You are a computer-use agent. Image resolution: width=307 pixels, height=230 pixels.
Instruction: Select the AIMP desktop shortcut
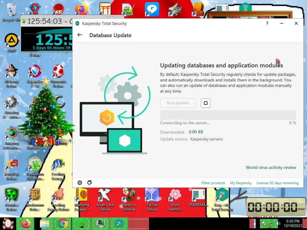pyautogui.click(x=11, y=43)
